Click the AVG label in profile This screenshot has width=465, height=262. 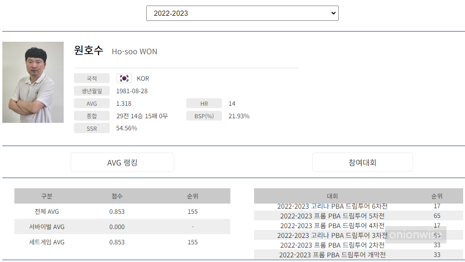click(92, 103)
